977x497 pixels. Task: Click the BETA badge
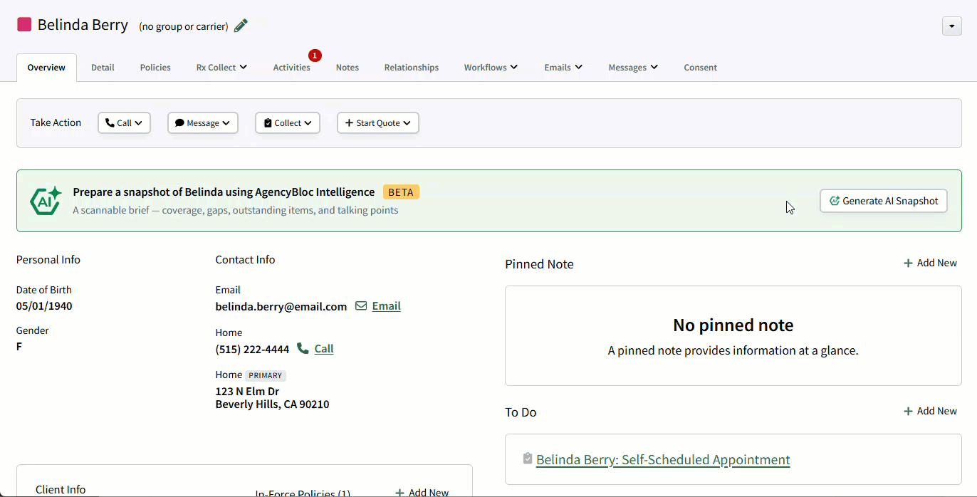click(x=401, y=192)
